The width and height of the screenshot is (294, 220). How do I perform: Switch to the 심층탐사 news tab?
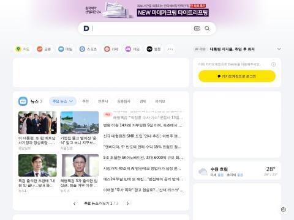(124, 101)
